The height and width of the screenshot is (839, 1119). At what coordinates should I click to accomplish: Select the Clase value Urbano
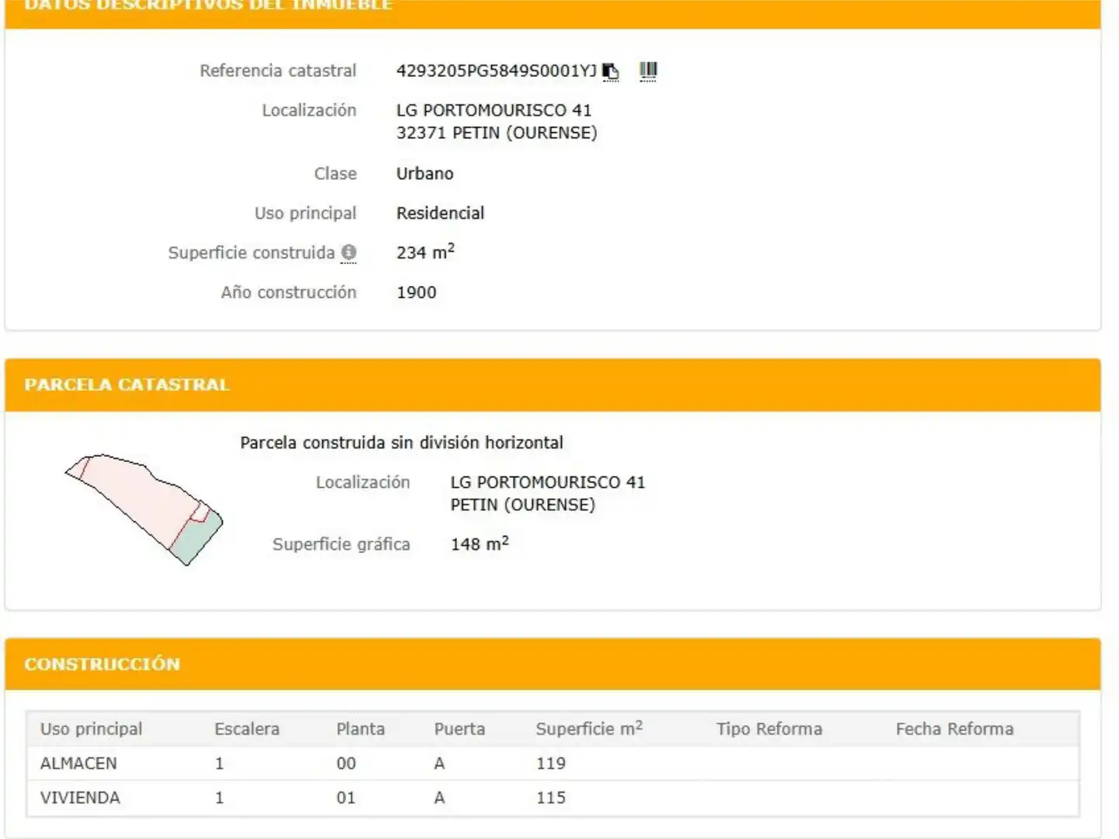tap(425, 173)
